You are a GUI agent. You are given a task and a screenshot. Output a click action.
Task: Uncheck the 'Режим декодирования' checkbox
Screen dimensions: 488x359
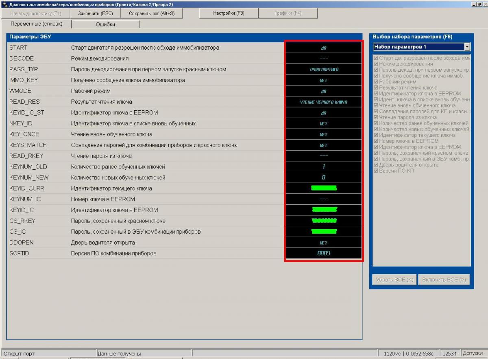(376, 64)
